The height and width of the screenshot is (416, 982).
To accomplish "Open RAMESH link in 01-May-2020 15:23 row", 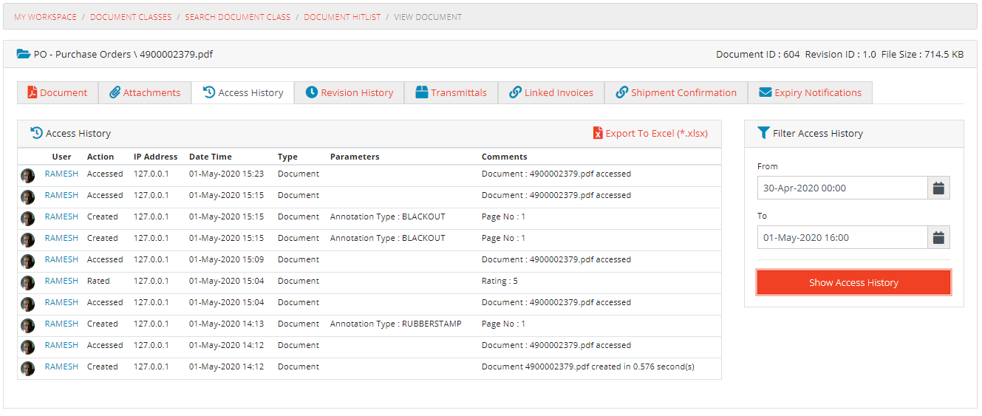I will (61, 174).
